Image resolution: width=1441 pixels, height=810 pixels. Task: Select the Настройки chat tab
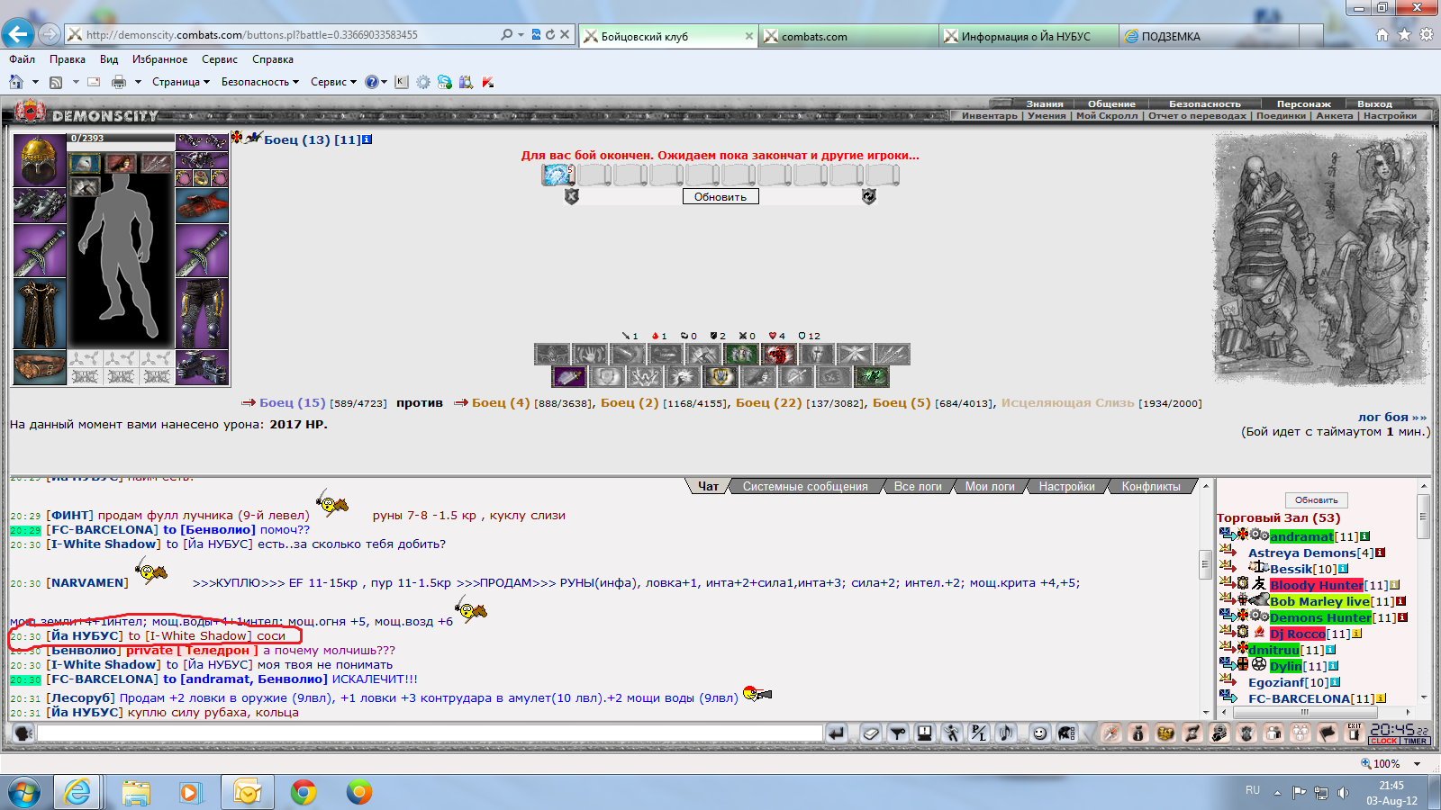coord(1066,486)
